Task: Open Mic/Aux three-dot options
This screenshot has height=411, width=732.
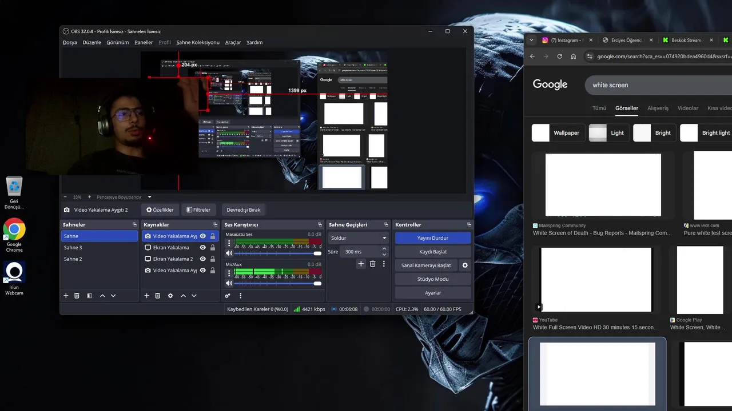Action: 229,273
